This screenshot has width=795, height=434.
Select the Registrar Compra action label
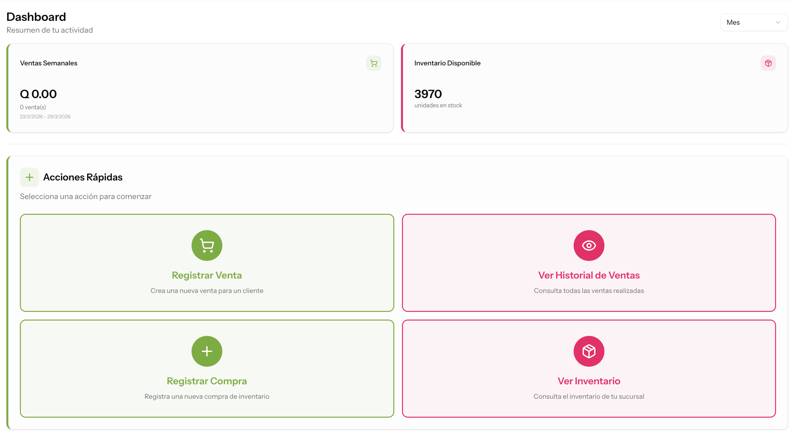coord(207,381)
